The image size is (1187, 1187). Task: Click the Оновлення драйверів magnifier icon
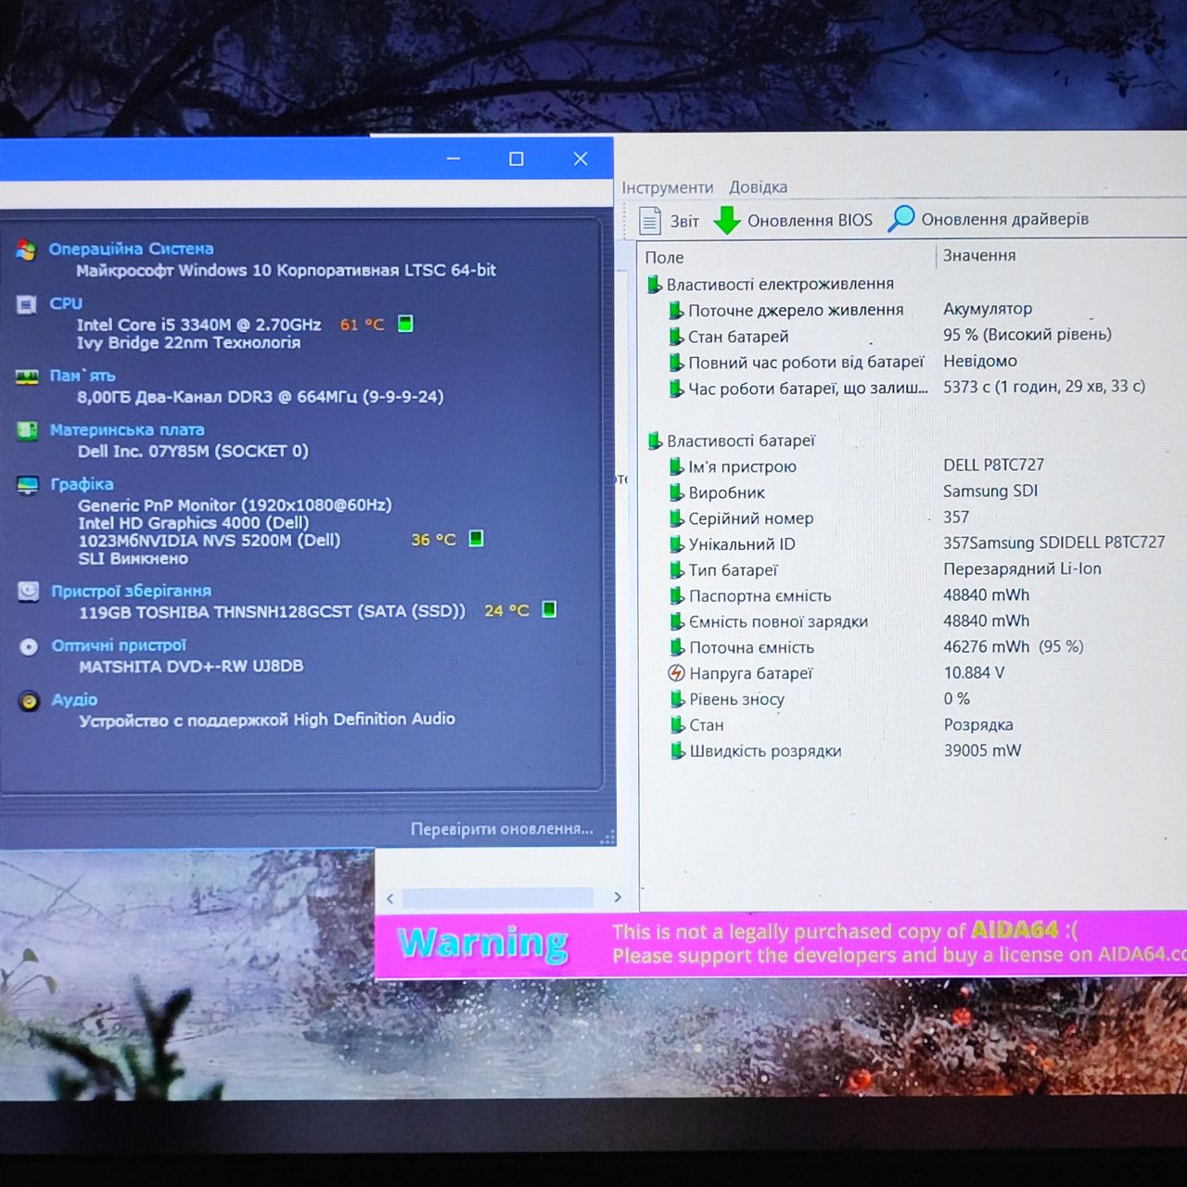(x=901, y=219)
